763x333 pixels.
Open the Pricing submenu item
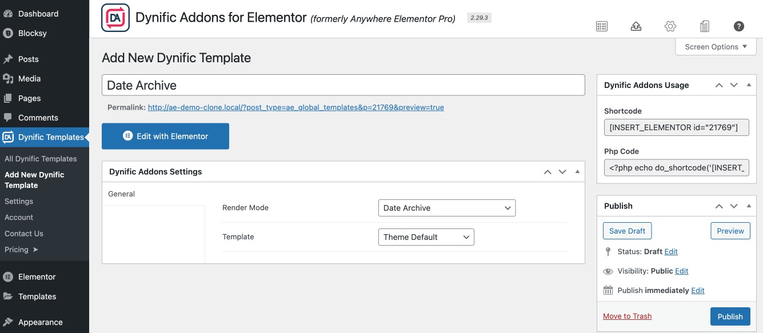[x=22, y=250]
